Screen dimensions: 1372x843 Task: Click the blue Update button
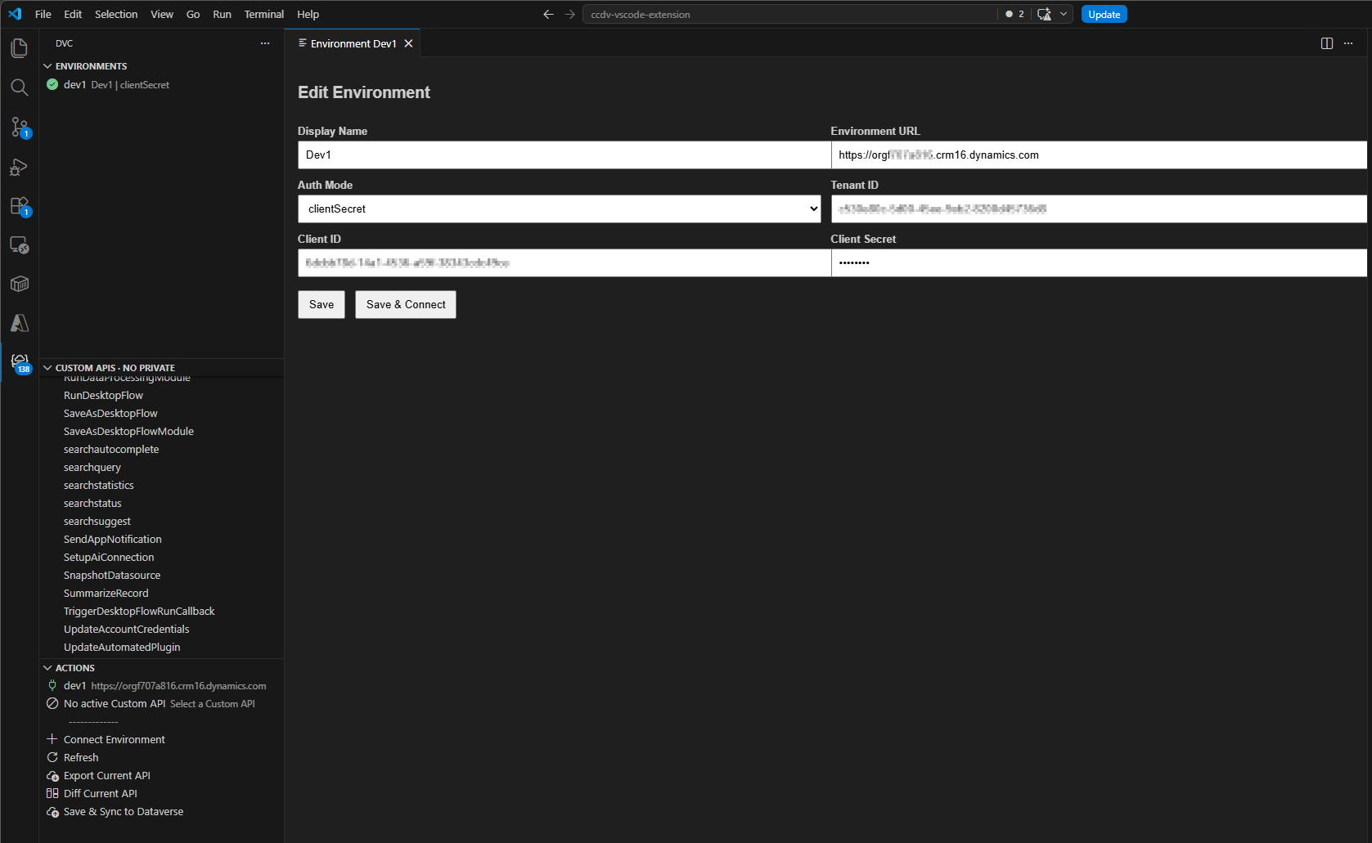point(1104,14)
